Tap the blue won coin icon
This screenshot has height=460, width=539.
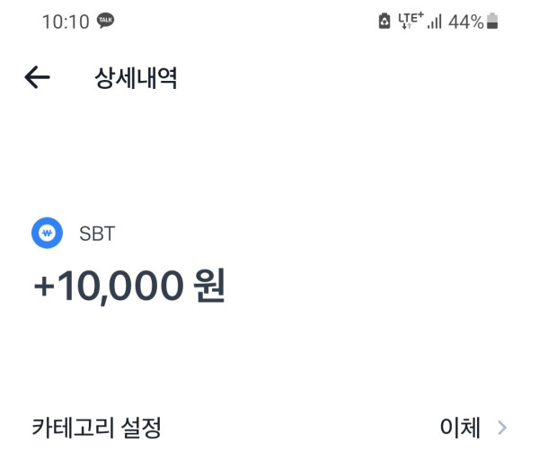[x=47, y=234]
